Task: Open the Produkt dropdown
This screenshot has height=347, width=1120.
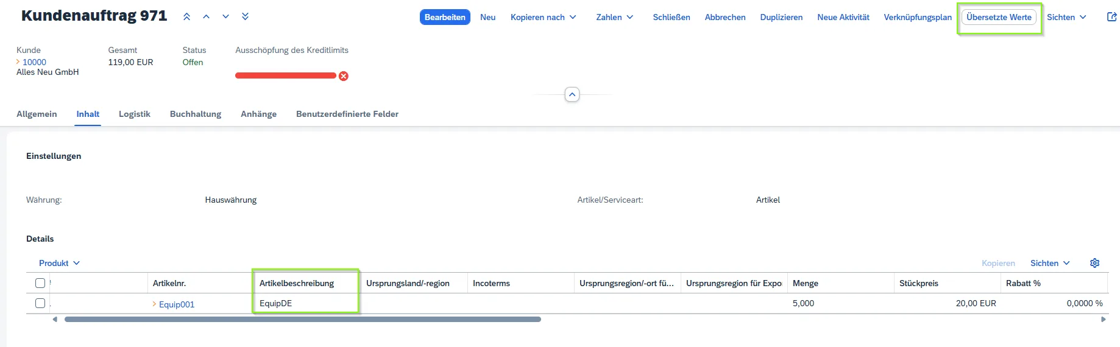Action: coord(59,263)
